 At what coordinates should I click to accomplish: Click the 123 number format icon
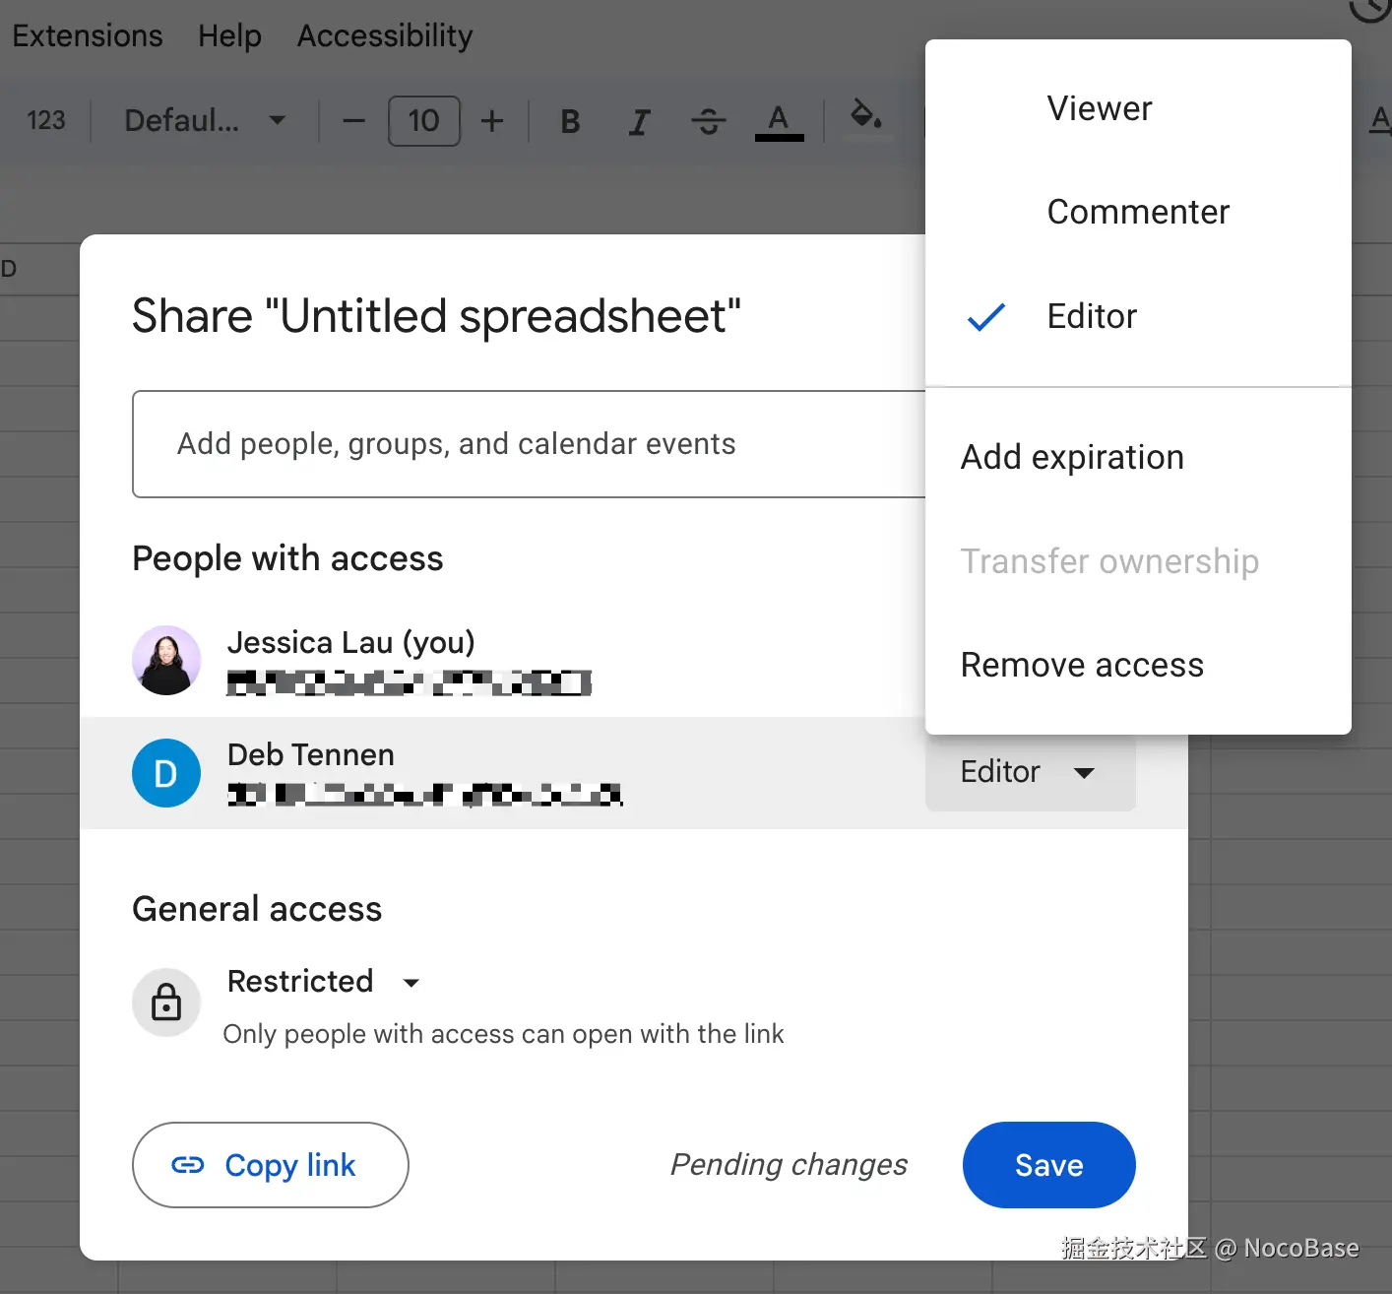pos(45,120)
